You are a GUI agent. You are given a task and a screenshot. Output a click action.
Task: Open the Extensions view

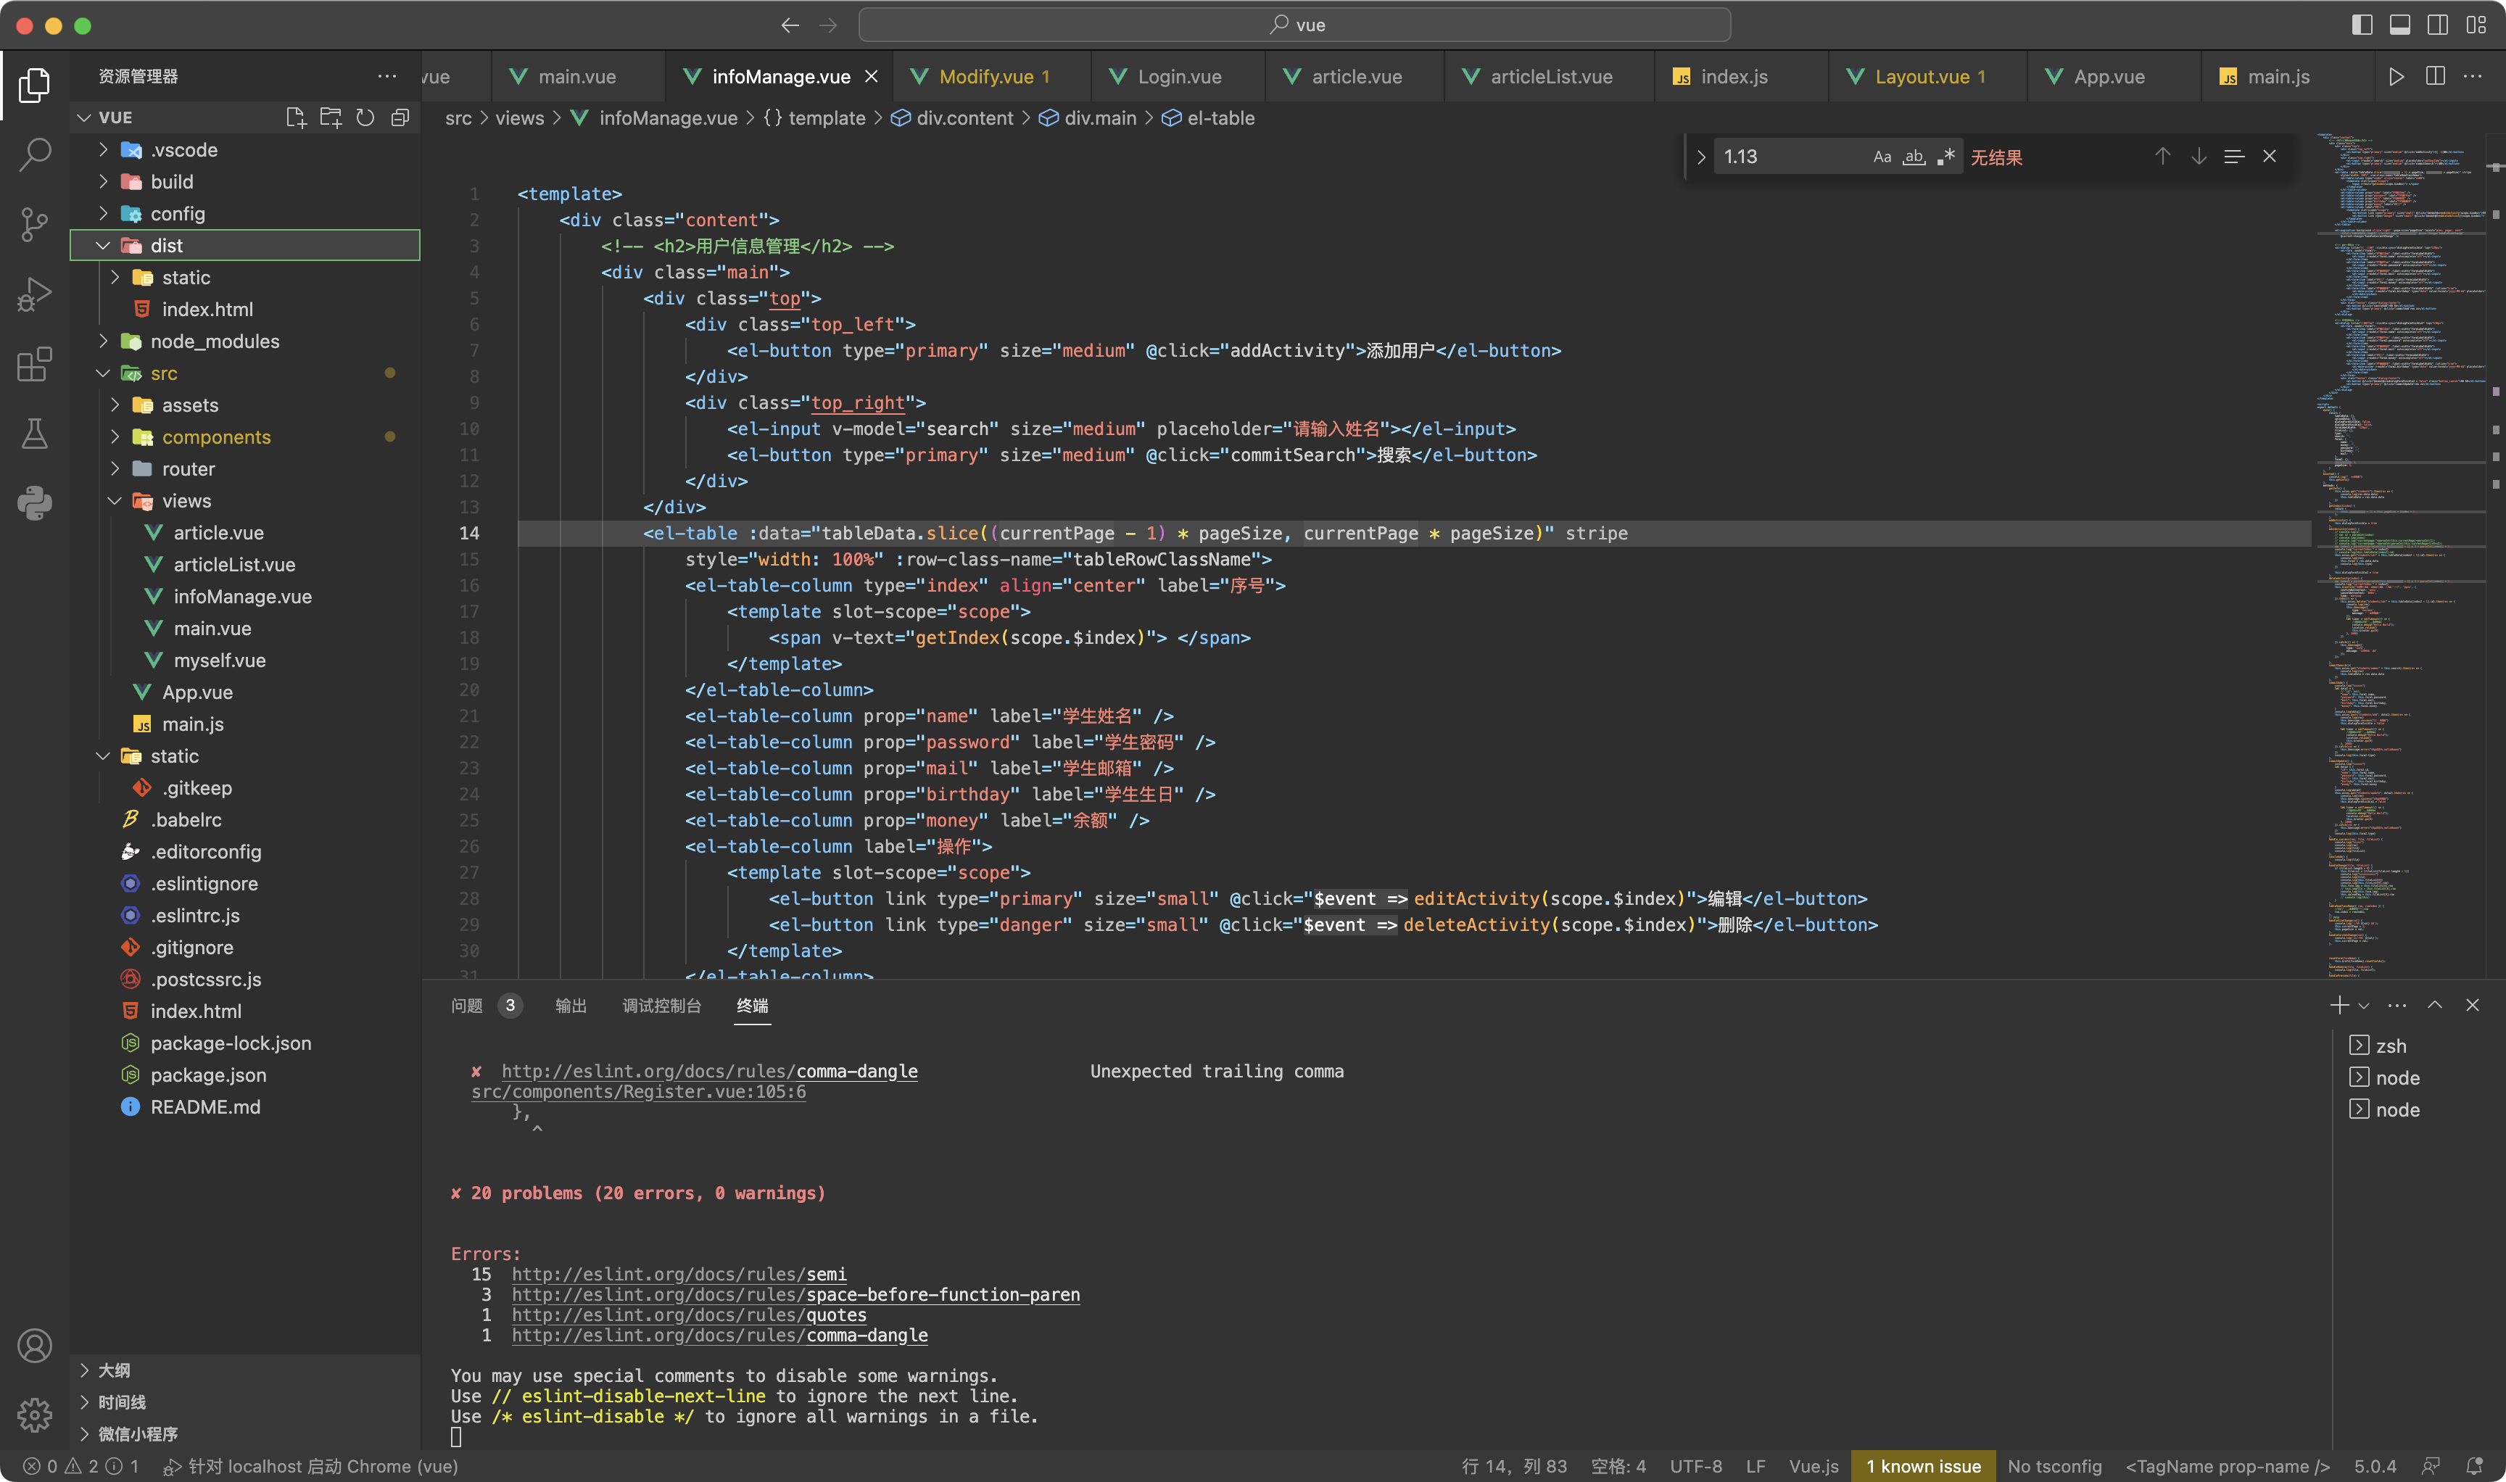[x=35, y=363]
